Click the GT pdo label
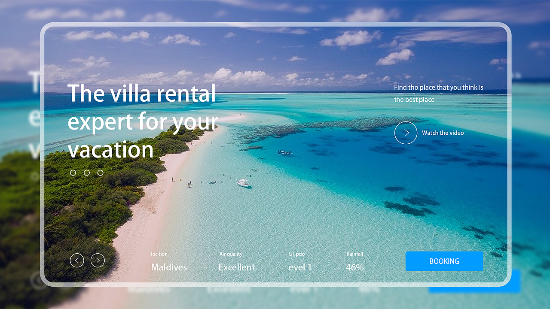 296,254
